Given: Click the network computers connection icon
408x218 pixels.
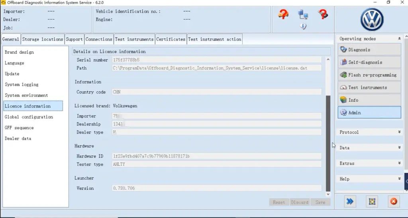Looking at the screenshot, I should [303, 14].
